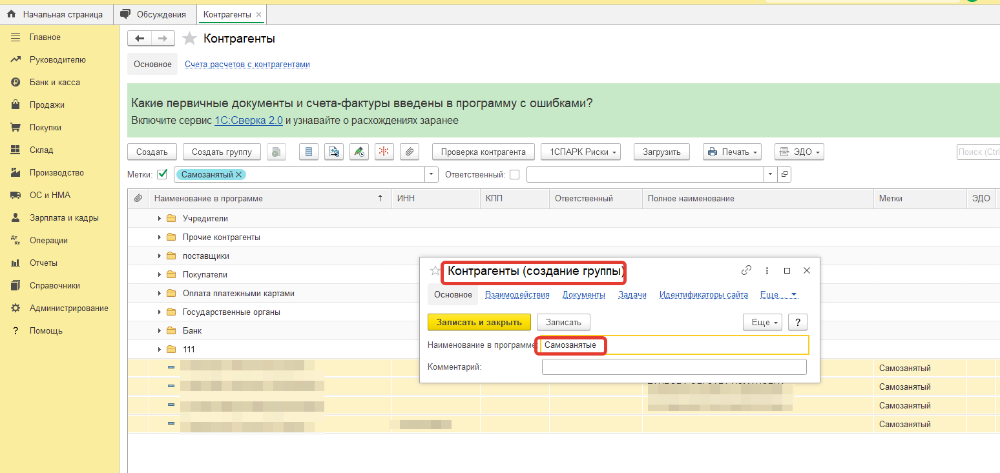Uncheck the Метки filter checkbox
The image size is (1000, 473).
pyautogui.click(x=162, y=174)
